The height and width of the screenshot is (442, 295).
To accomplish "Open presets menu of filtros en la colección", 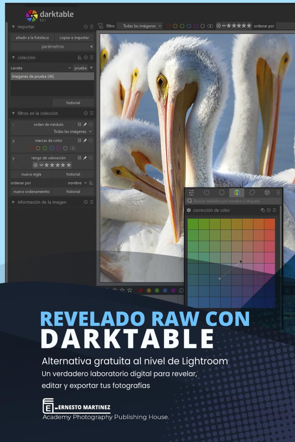I will (92, 113).
